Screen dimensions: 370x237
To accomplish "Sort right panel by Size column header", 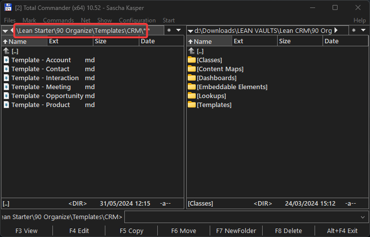I will click(300, 41).
